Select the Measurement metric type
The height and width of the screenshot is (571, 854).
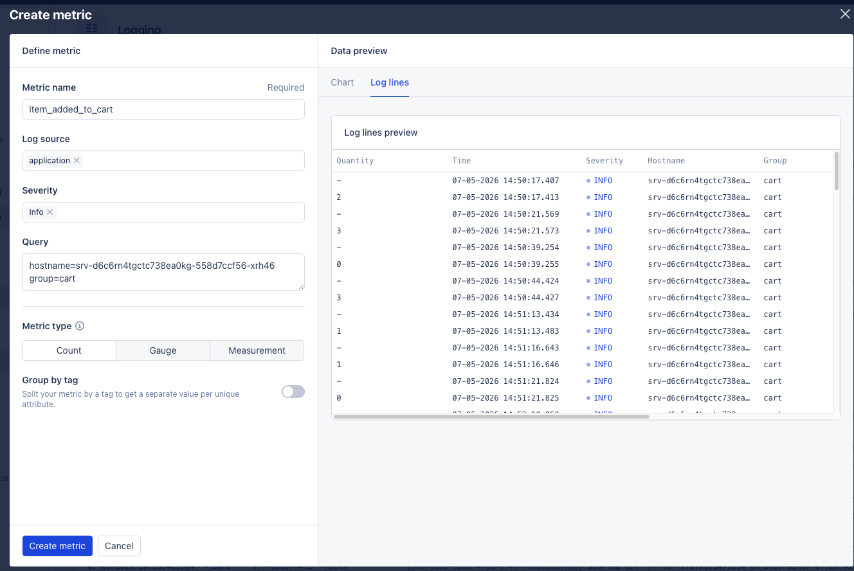click(257, 350)
